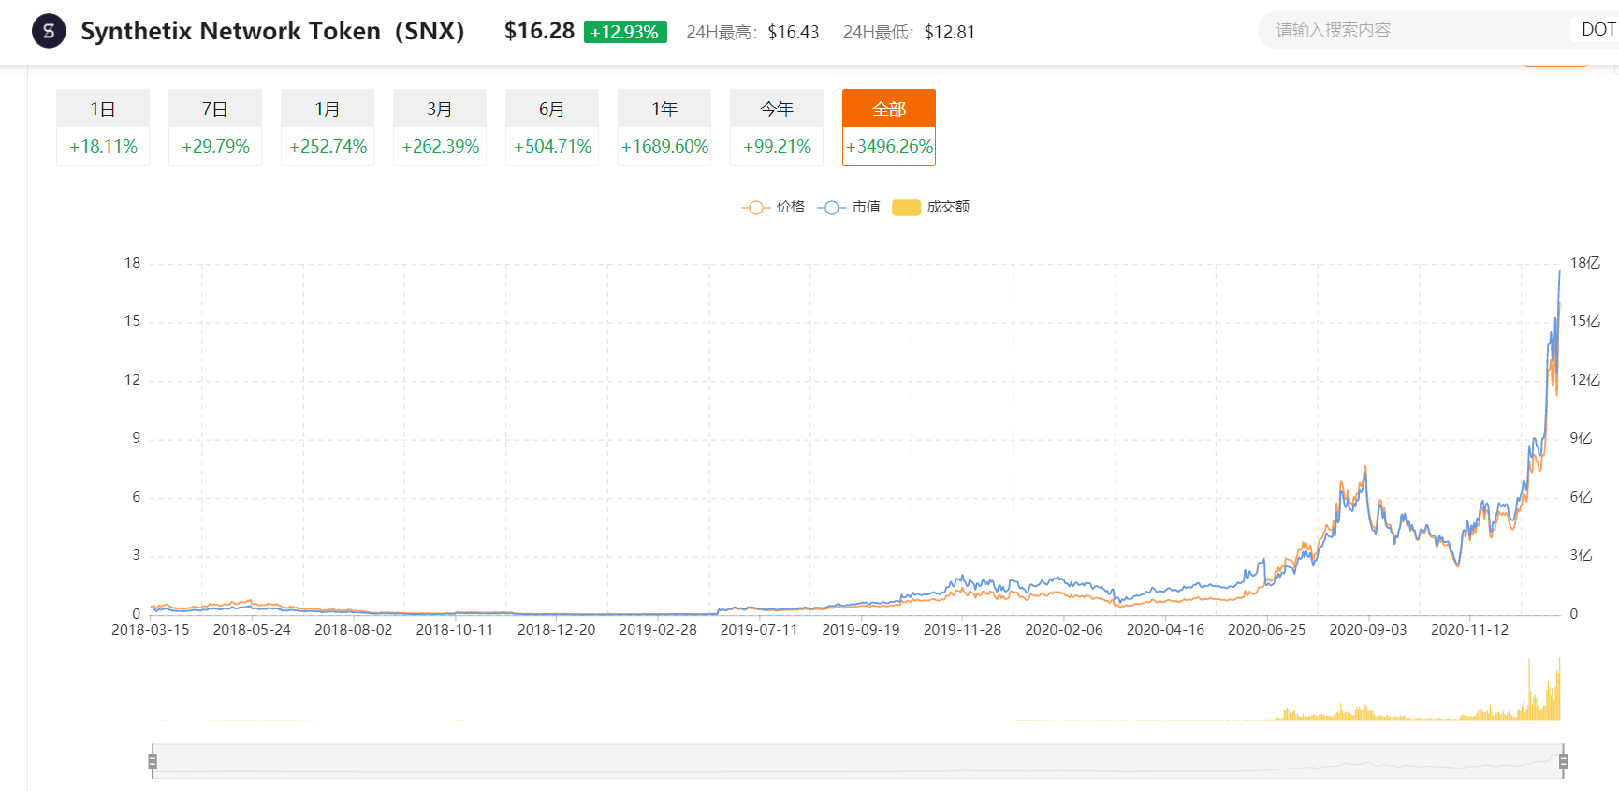Viewport: 1619px width, 791px height.
Task: Click the middle of the zoom slider track
Action: click(x=857, y=761)
